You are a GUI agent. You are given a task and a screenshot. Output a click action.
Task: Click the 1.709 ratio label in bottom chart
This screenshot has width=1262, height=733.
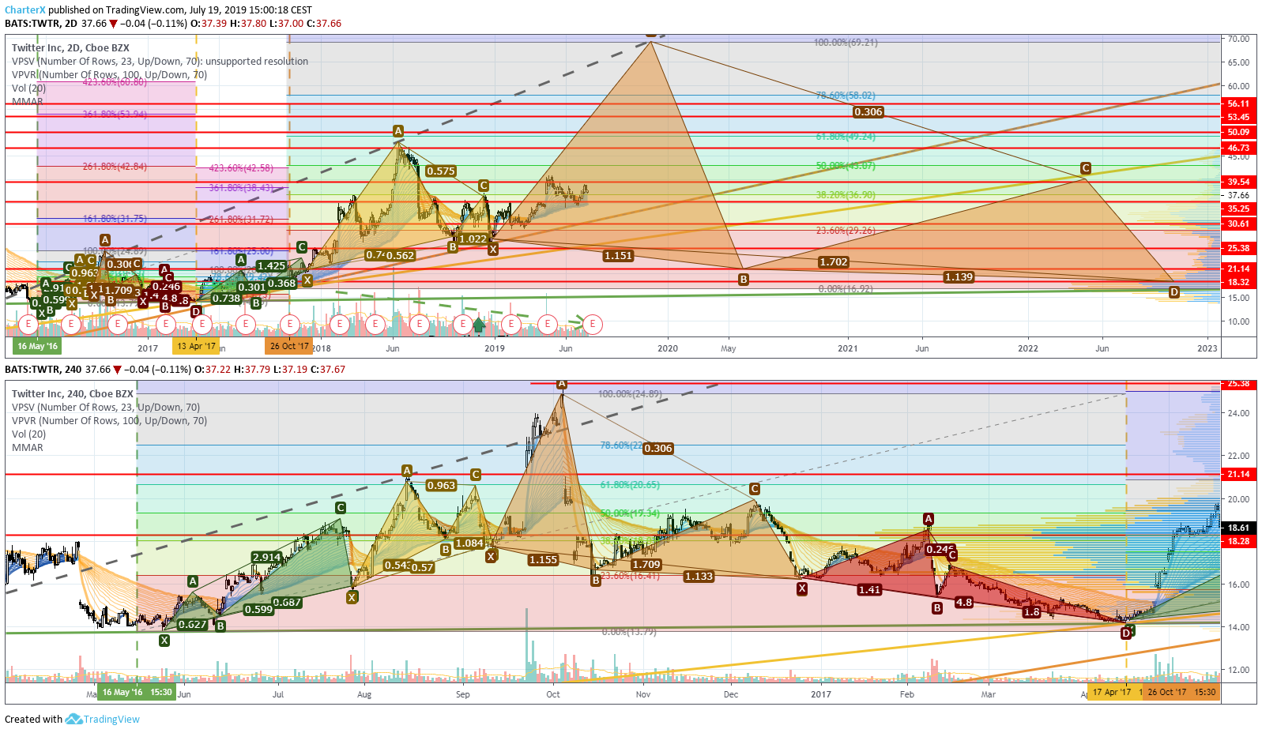646,564
